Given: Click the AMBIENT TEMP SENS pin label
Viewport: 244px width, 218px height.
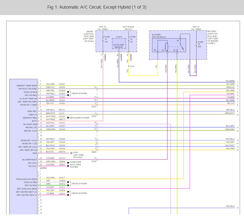Looking at the screenshot, I should click(27, 85).
